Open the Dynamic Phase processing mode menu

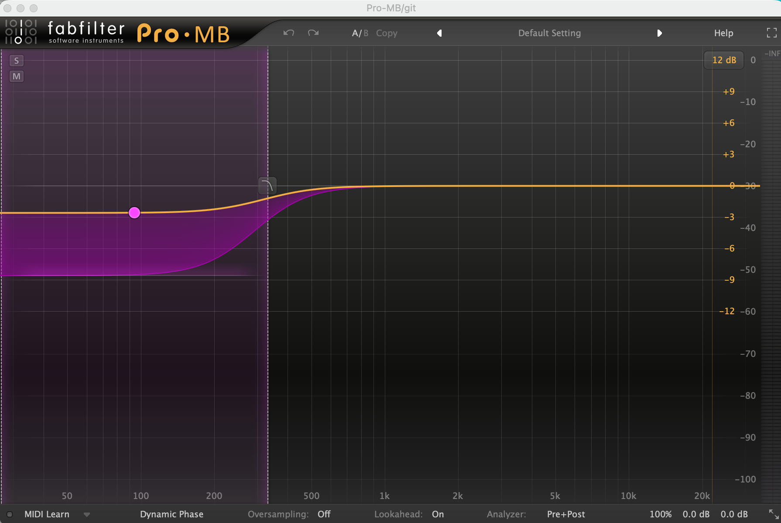click(x=171, y=514)
